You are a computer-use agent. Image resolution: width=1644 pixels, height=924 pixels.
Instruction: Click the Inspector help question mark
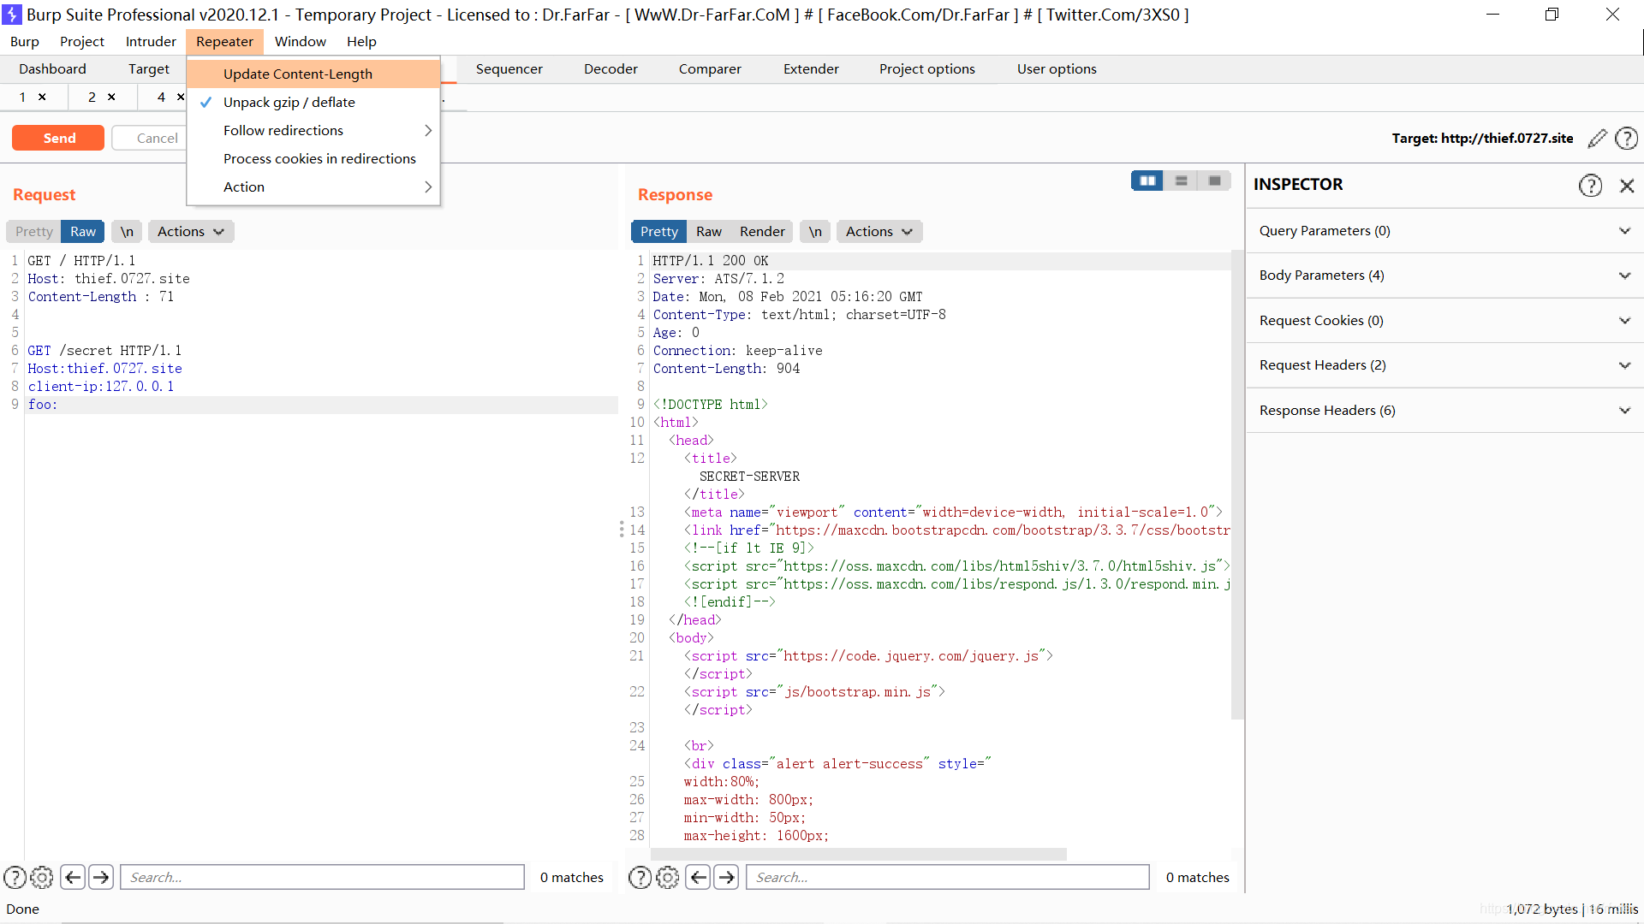click(x=1591, y=184)
